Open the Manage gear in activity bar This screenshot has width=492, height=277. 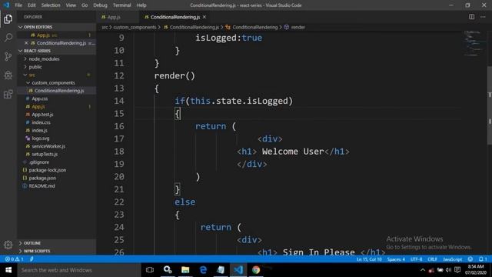point(8,245)
